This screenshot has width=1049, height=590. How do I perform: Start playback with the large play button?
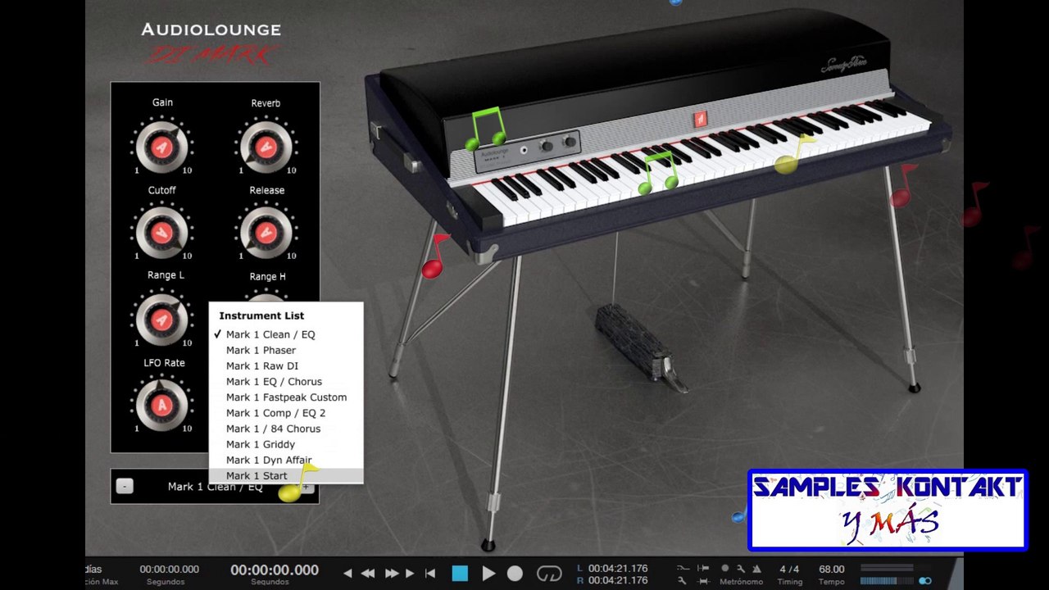[488, 574]
